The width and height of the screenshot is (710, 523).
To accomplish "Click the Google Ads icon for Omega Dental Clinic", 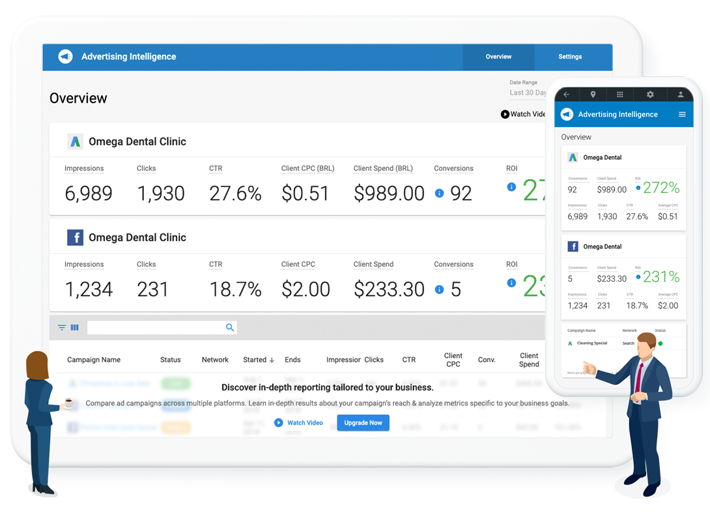I will [75, 142].
